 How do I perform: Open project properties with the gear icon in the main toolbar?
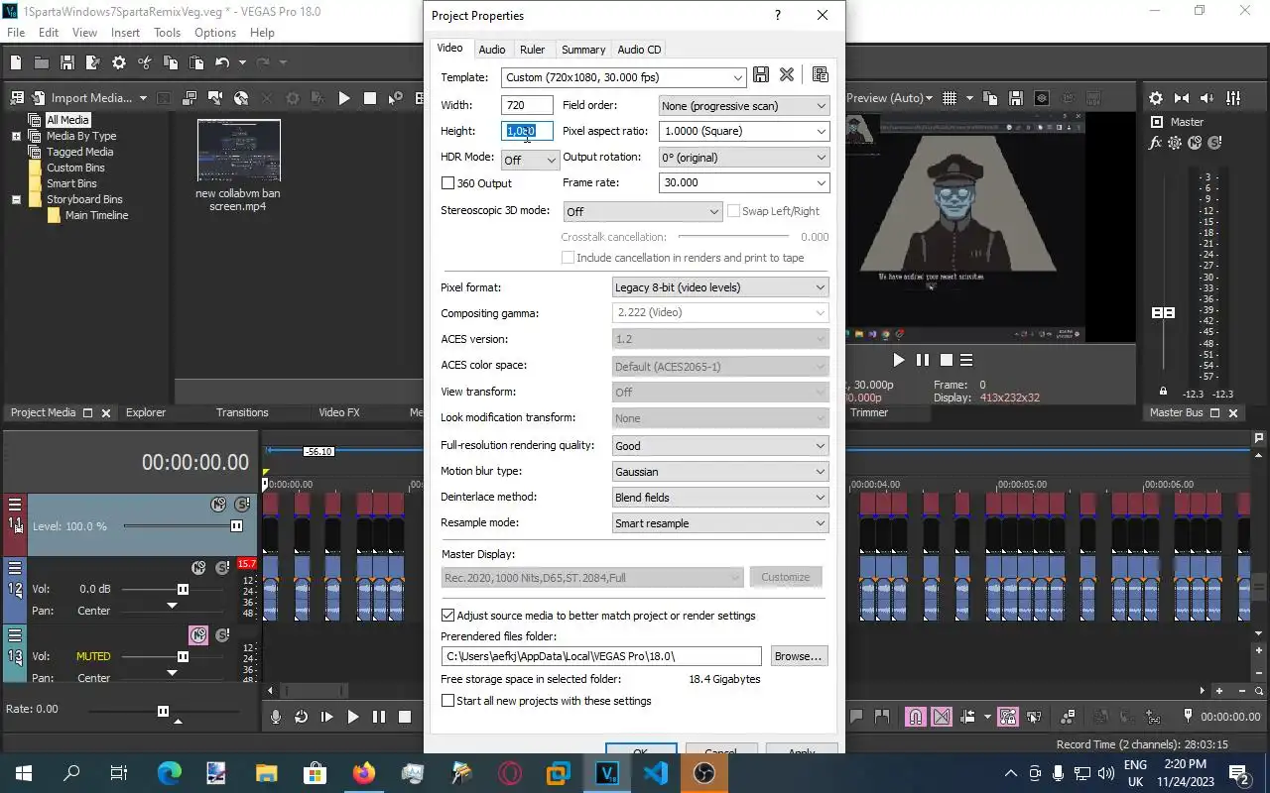click(x=119, y=62)
